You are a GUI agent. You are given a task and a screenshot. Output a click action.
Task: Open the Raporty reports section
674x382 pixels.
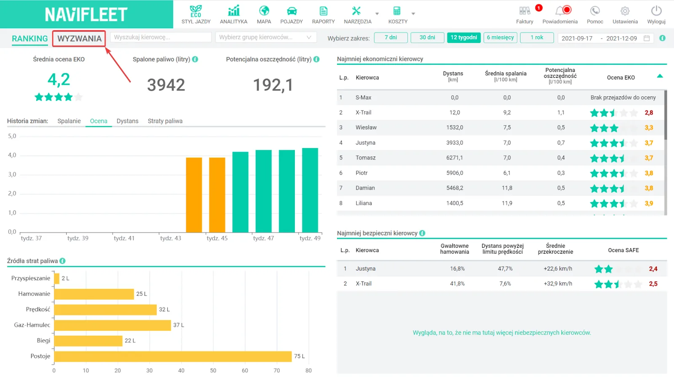pos(324,15)
